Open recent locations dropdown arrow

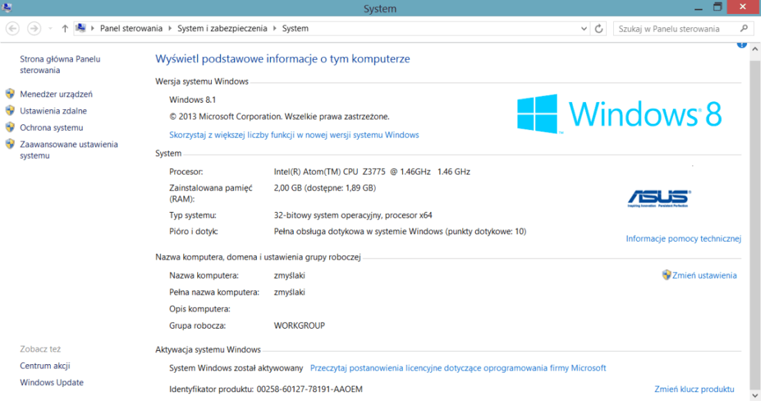pyautogui.click(x=50, y=28)
